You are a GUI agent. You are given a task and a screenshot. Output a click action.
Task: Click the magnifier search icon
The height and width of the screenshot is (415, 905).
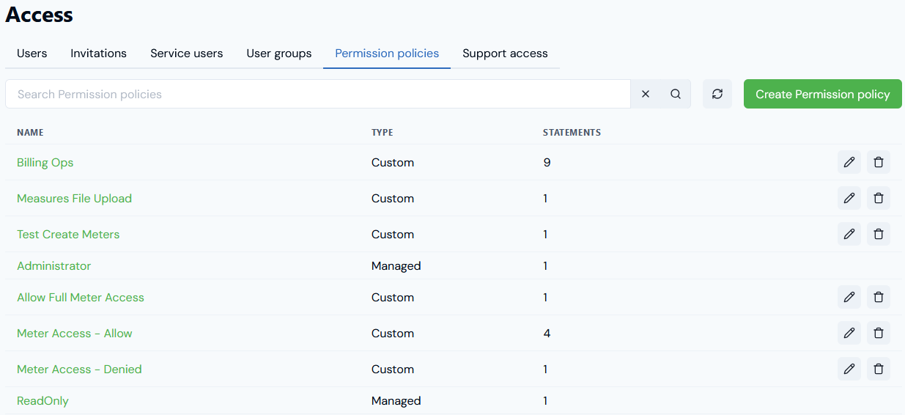pyautogui.click(x=676, y=94)
